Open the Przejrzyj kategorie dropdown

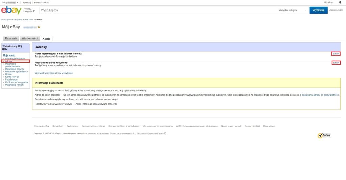[x=29, y=10]
